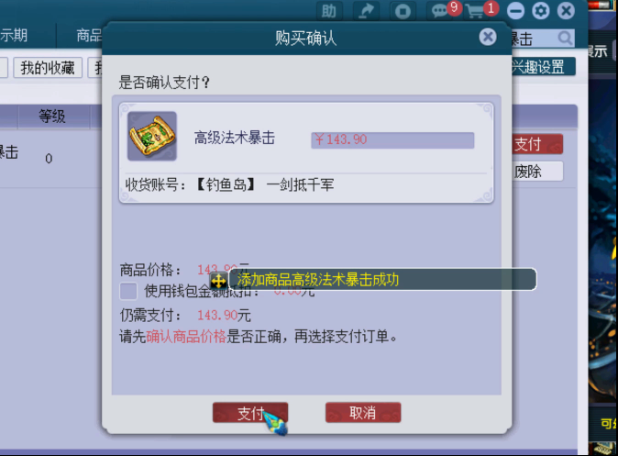Click the 废除 button in order list
618x456 pixels.
click(x=537, y=172)
